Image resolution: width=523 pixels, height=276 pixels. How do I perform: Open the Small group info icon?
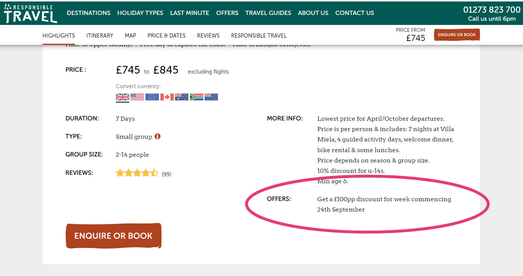[157, 136]
